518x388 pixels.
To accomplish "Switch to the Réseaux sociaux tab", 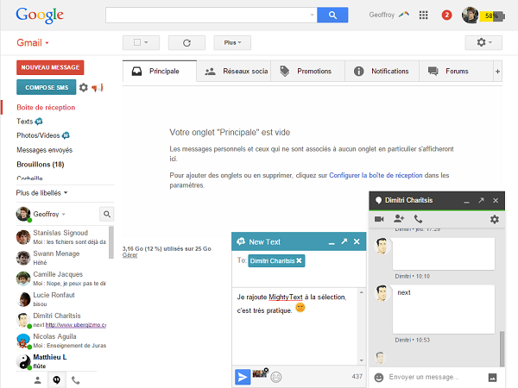I will pyautogui.click(x=234, y=71).
